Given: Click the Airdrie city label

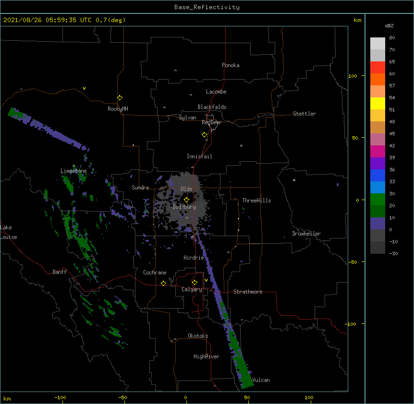Looking at the screenshot, I should pyautogui.click(x=194, y=258).
